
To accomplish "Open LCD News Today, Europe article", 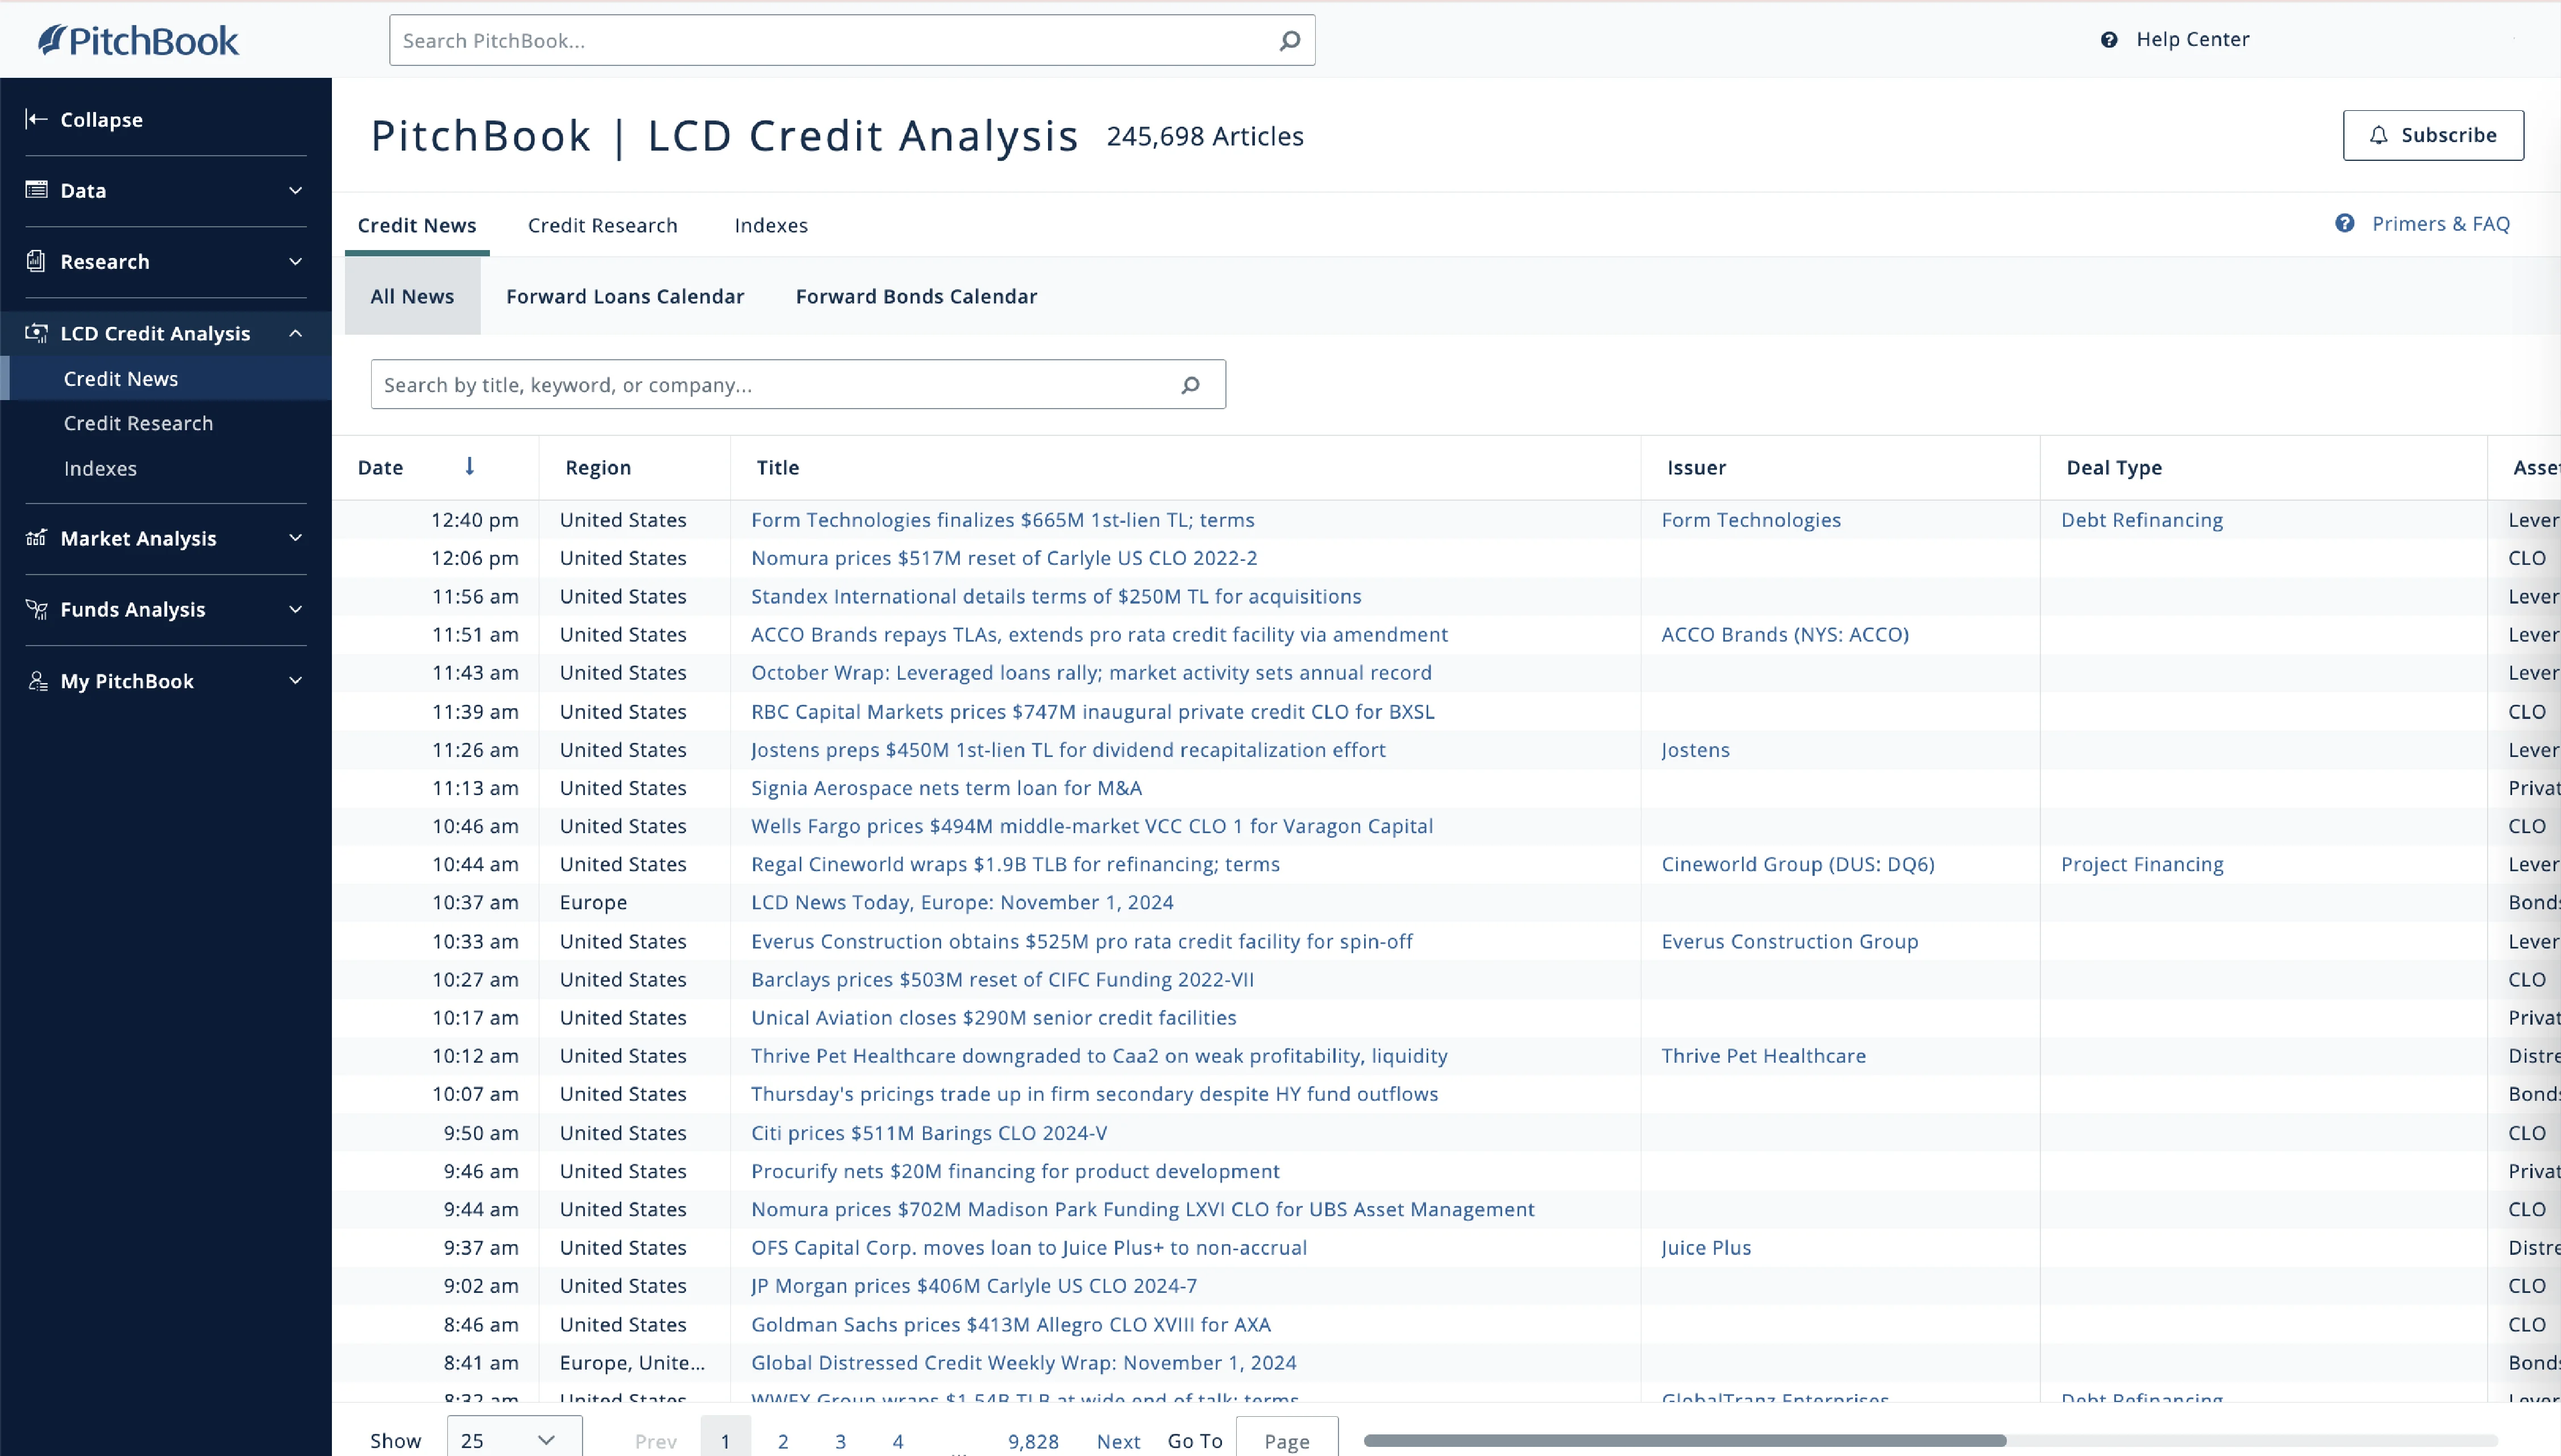I will 962,902.
